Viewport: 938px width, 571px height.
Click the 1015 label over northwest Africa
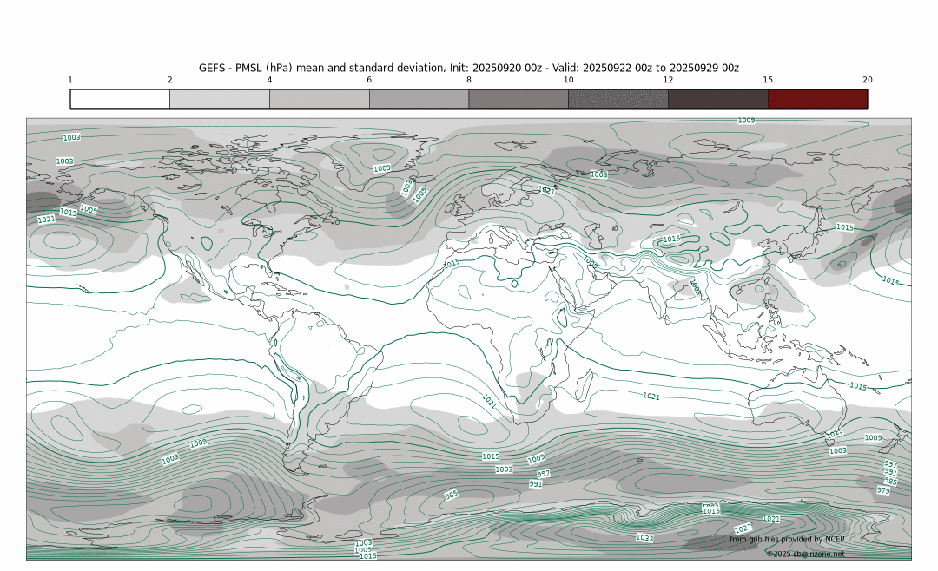point(452,264)
